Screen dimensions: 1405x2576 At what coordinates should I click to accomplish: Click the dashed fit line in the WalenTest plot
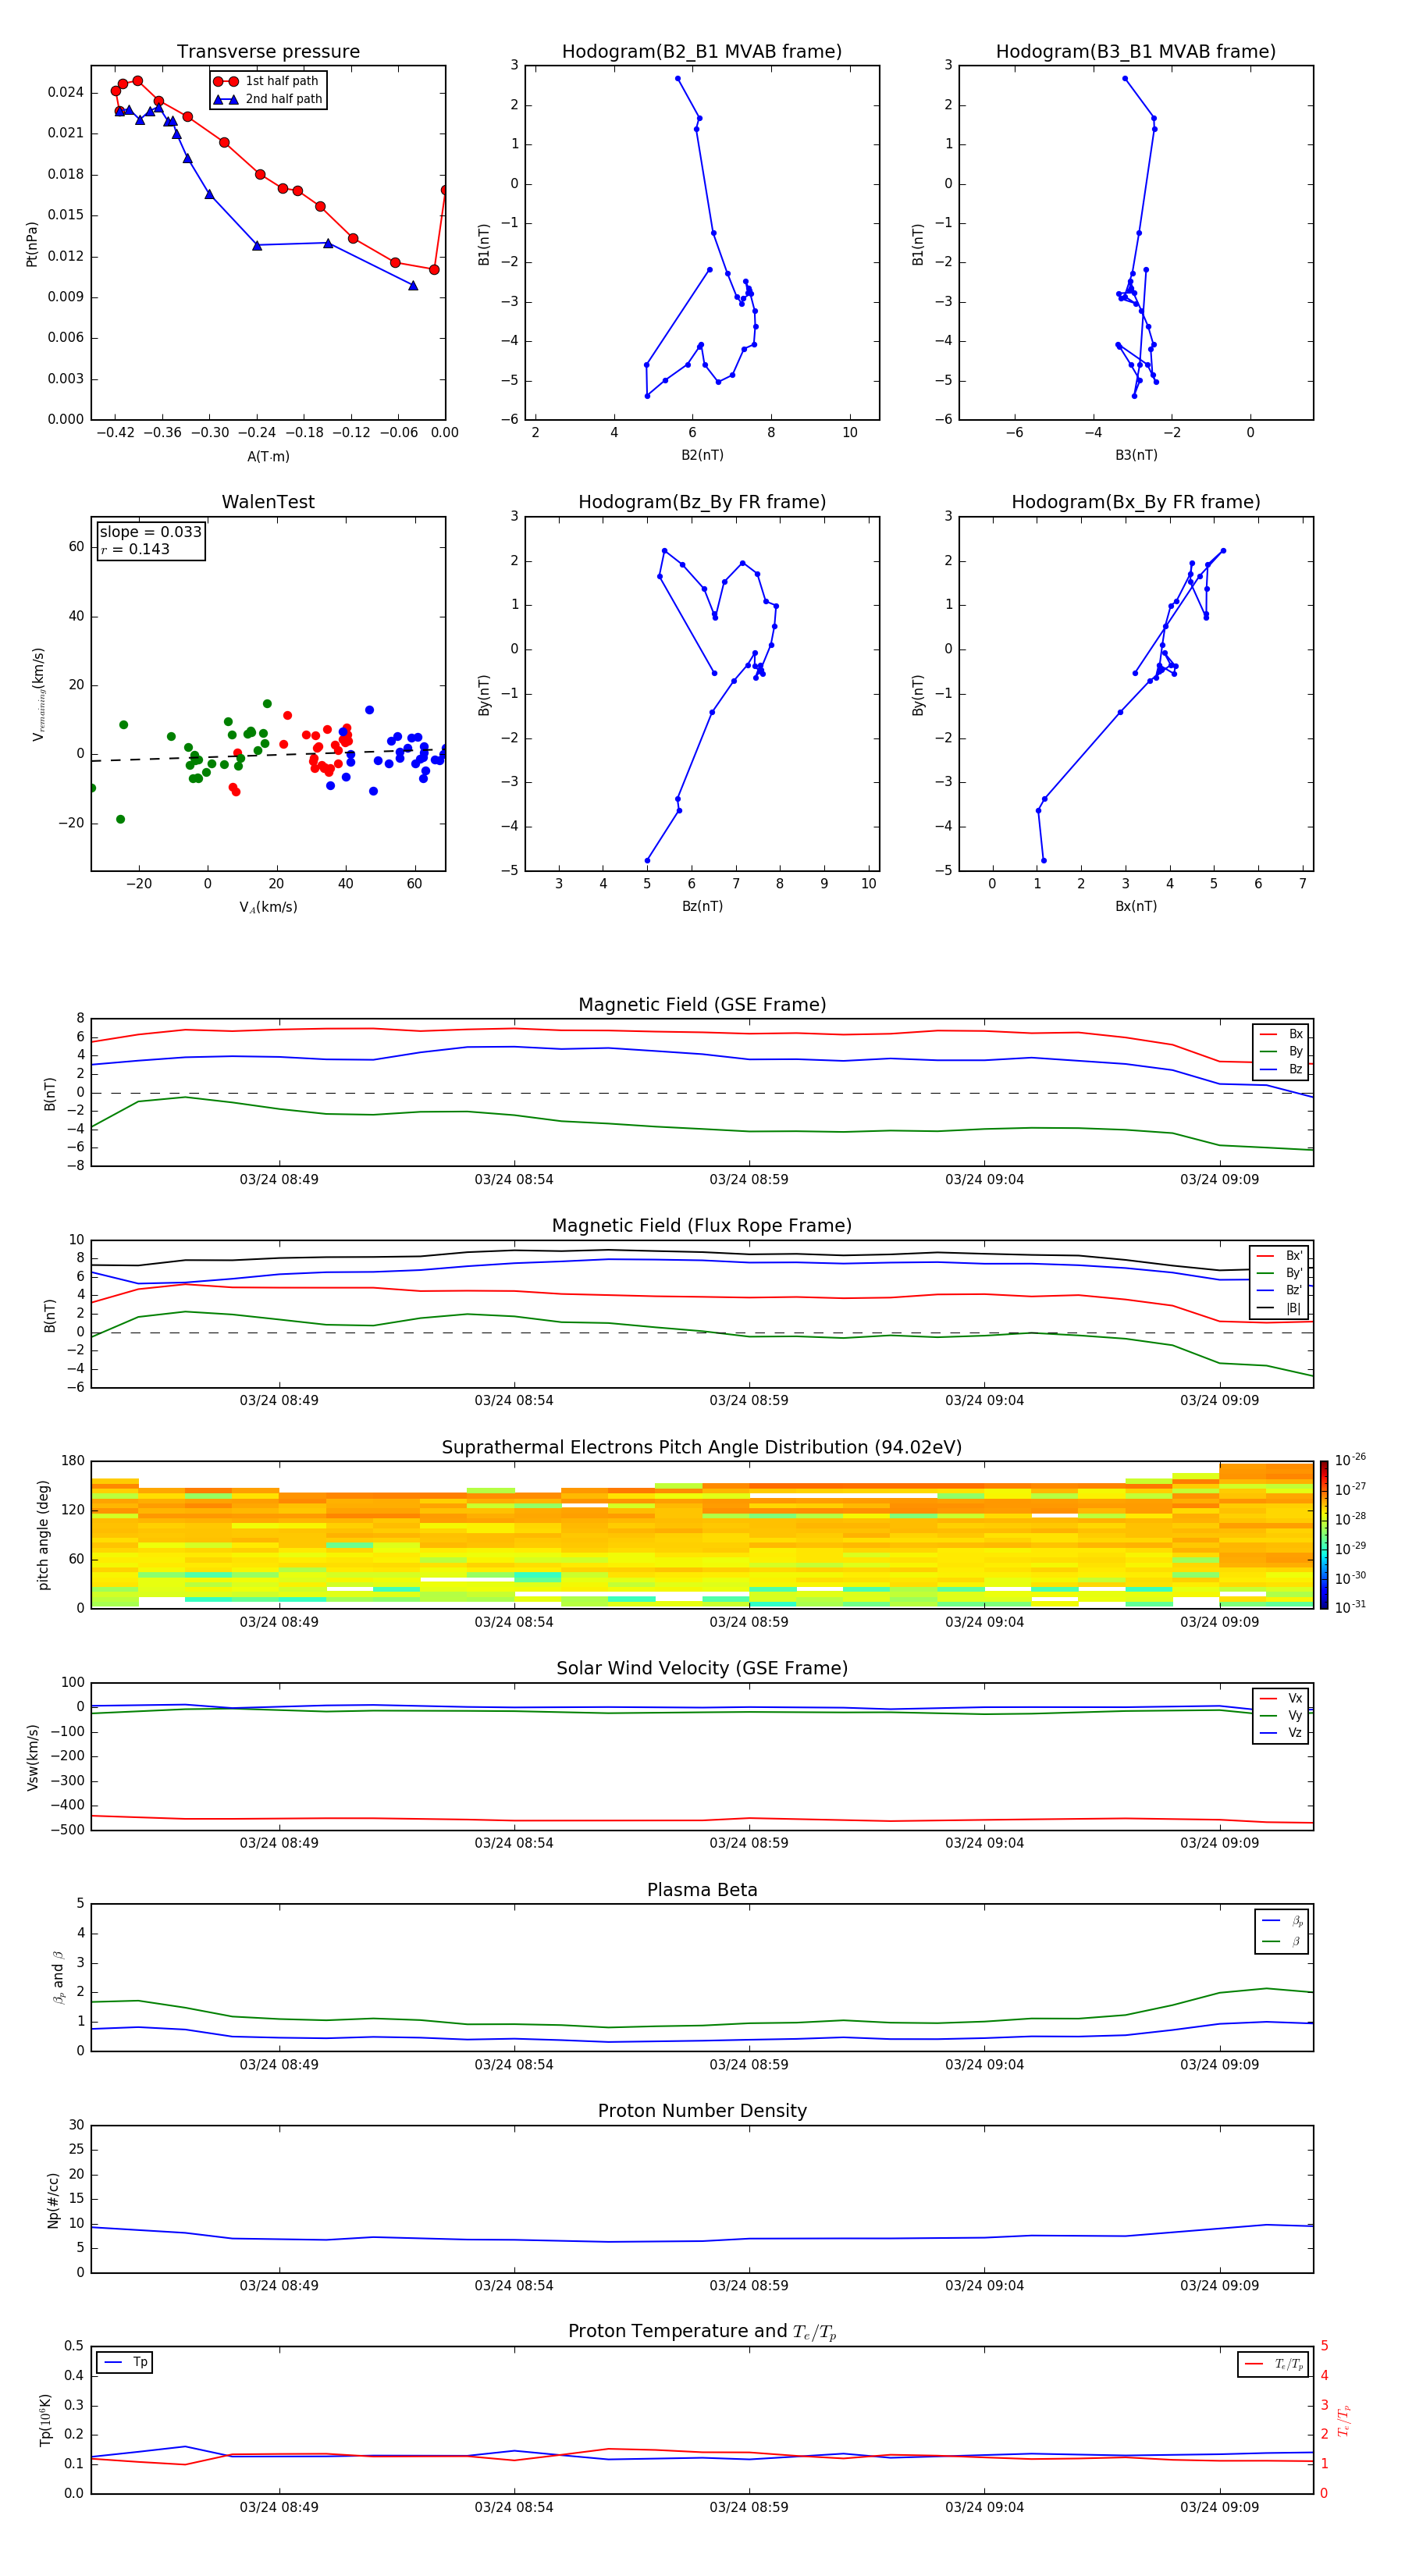pyautogui.click(x=268, y=755)
